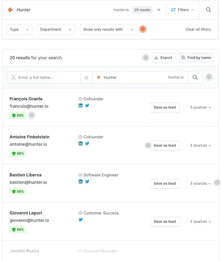Image resolution: width=221 pixels, height=261 pixels.
Task: Expand Giovanni Lepori's 3 sources
Action: tap(200, 221)
